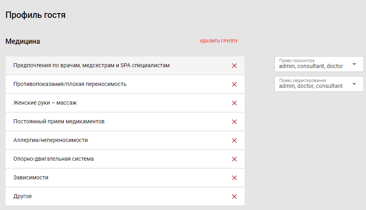Open the 'Опорно-двигательная система' row

pyautogui.click(x=54, y=159)
